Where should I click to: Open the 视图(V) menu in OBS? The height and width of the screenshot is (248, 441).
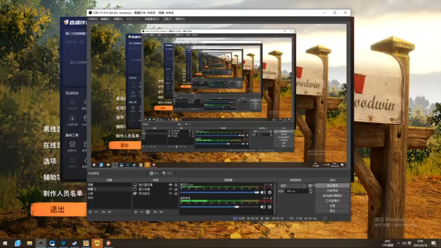[118, 19]
